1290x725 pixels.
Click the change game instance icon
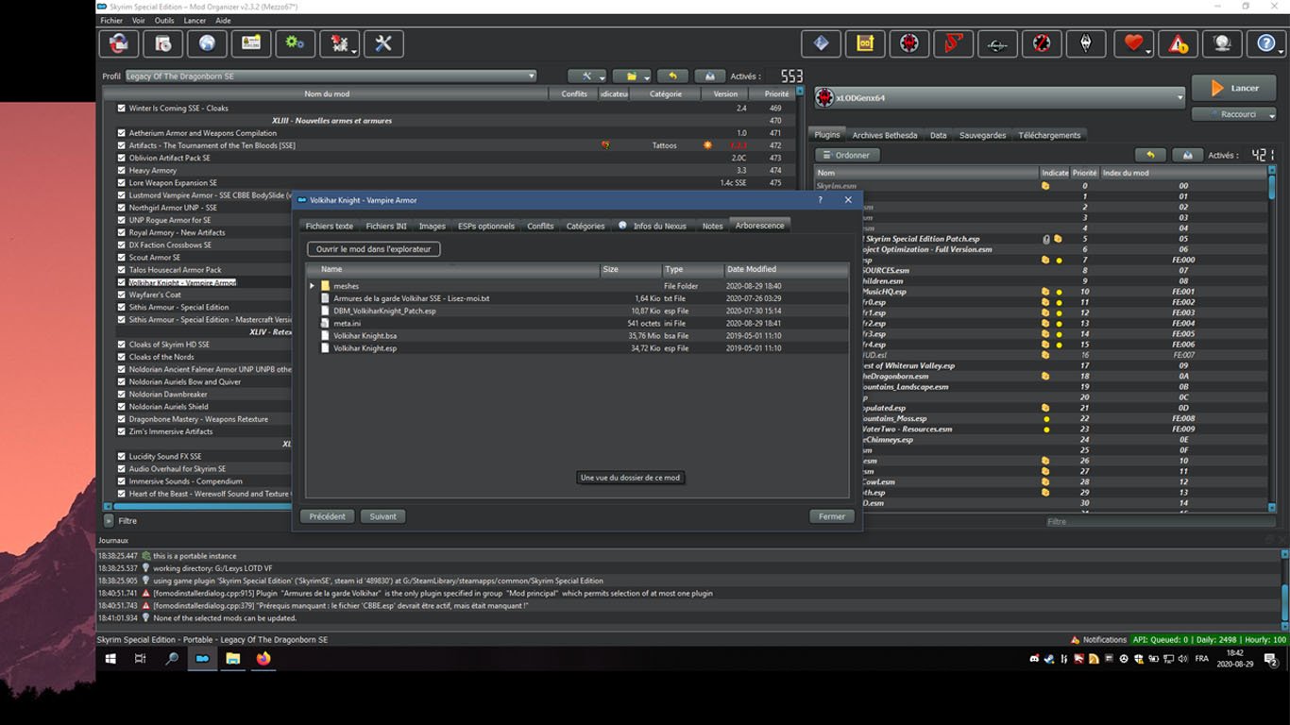click(x=119, y=43)
